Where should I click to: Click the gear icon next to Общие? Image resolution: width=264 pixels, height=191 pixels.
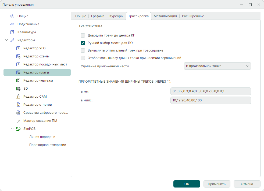12,16
